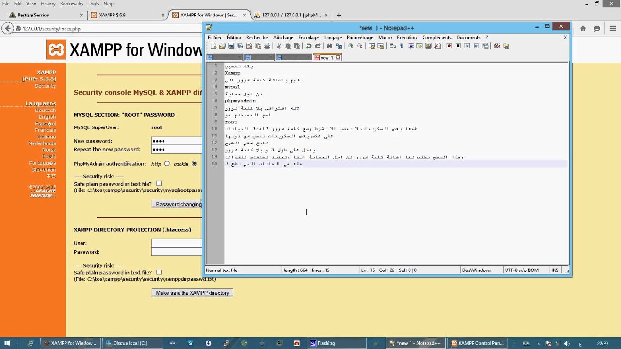Start macro recording red dot icon
This screenshot has width=621, height=349.
[x=449, y=46]
